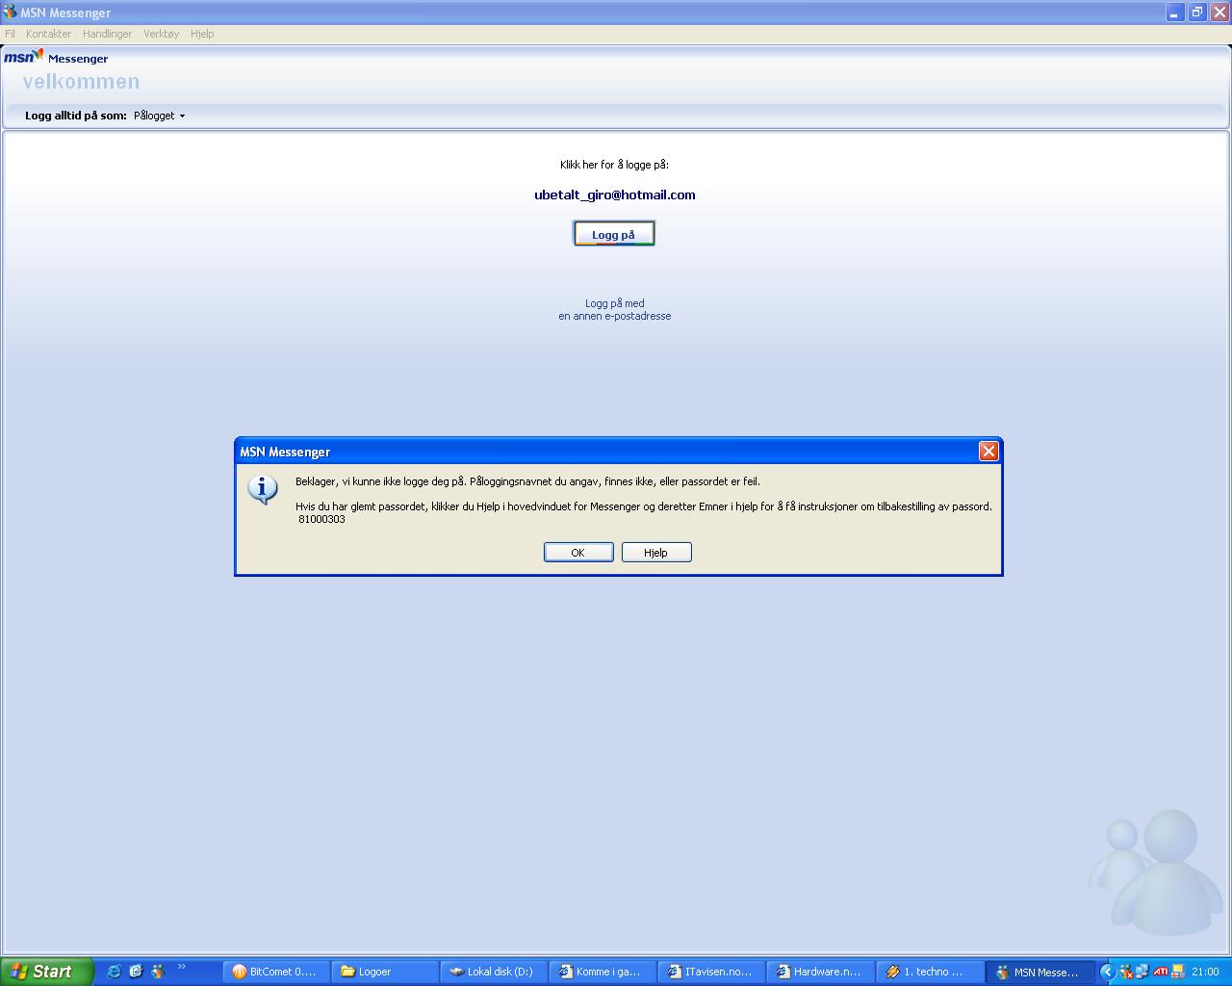
Task: Open the Kontakter menu
Action: click(49, 34)
